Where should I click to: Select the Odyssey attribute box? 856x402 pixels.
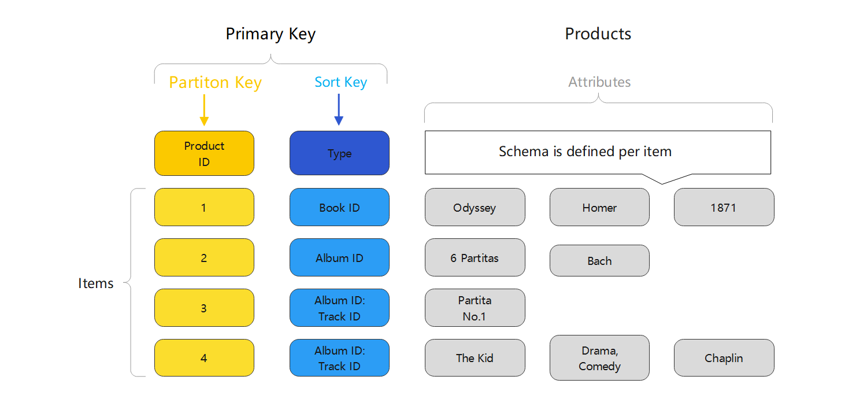point(475,207)
